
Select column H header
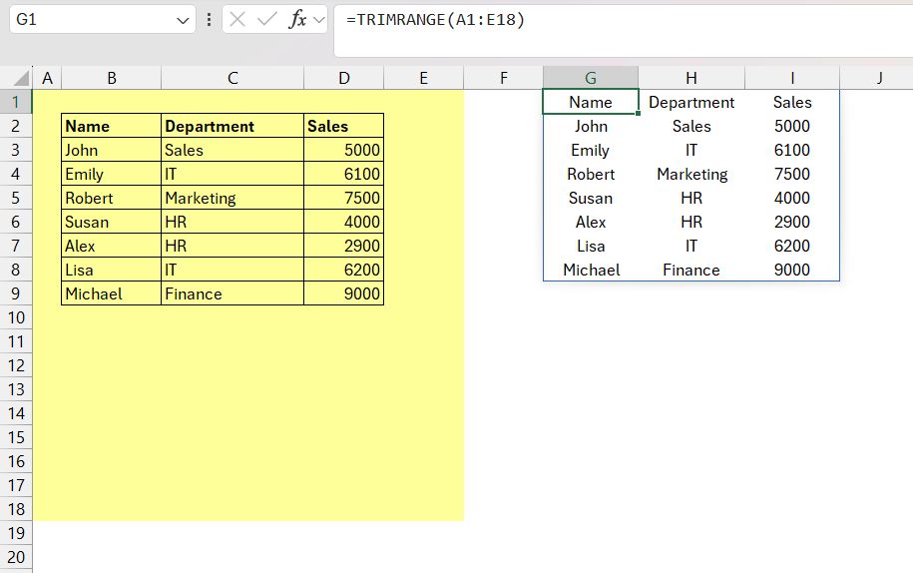[691, 78]
